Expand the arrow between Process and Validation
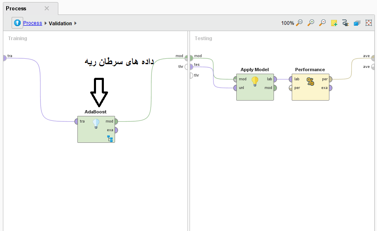The width and height of the screenshot is (377, 231). [46, 23]
